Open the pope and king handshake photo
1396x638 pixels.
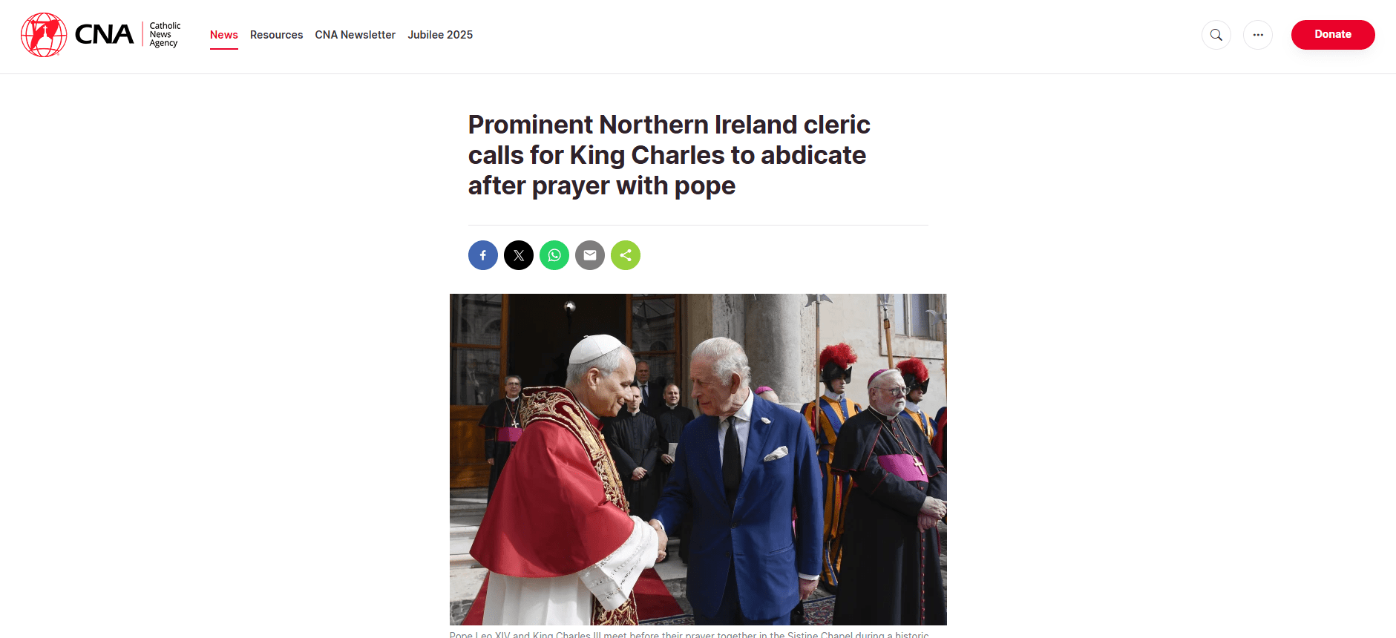coord(698,459)
